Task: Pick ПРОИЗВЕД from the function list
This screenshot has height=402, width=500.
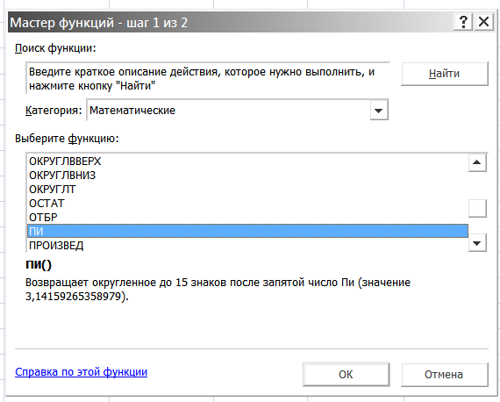Action: tap(247, 246)
